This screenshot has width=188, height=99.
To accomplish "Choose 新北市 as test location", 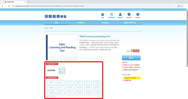I will click(x=70, y=82).
